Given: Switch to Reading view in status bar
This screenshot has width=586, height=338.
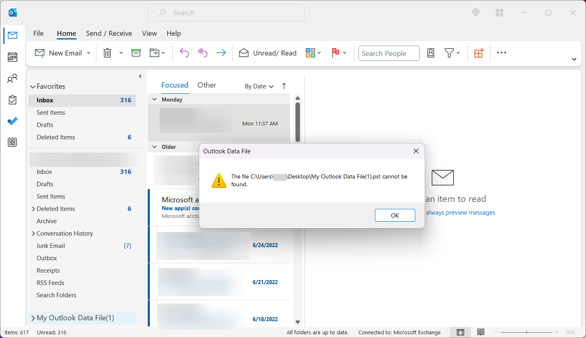Looking at the screenshot, I should click(x=481, y=332).
